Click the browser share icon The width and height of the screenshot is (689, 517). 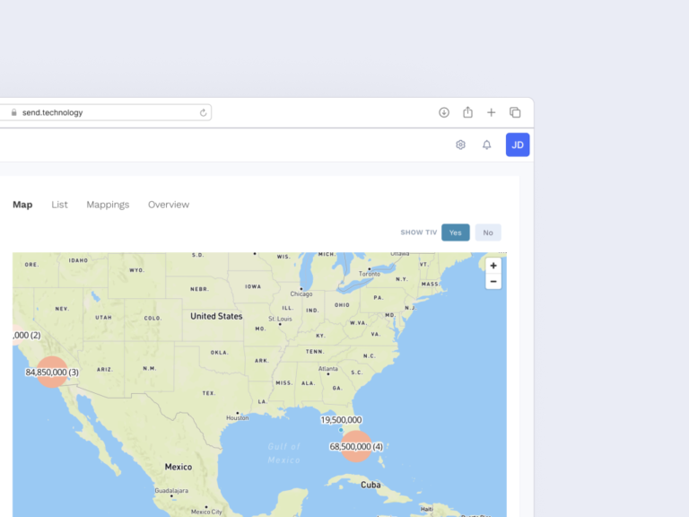point(467,112)
